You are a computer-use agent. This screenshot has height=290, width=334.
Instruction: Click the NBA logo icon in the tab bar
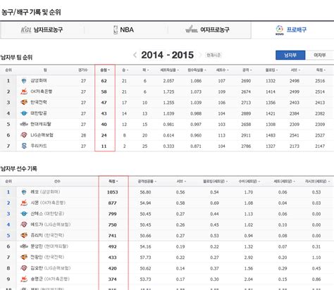pos(116,30)
